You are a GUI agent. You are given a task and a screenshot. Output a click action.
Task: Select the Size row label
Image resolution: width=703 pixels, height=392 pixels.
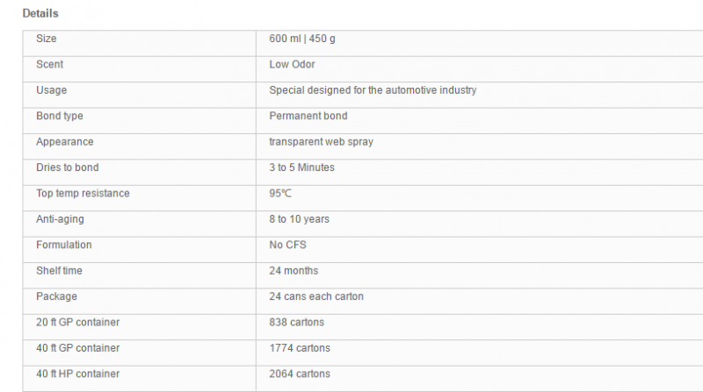click(47, 39)
